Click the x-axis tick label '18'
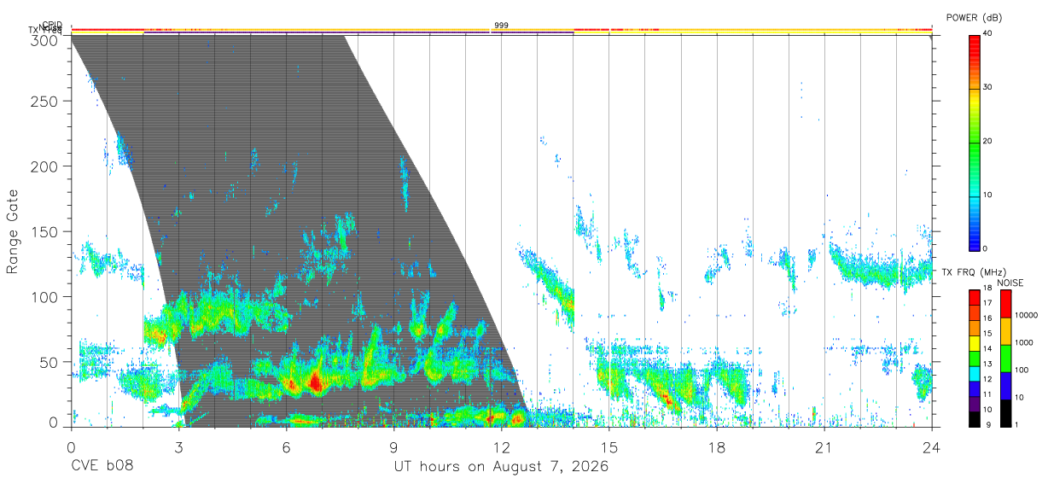This screenshot has height=484, width=1048. (x=716, y=446)
